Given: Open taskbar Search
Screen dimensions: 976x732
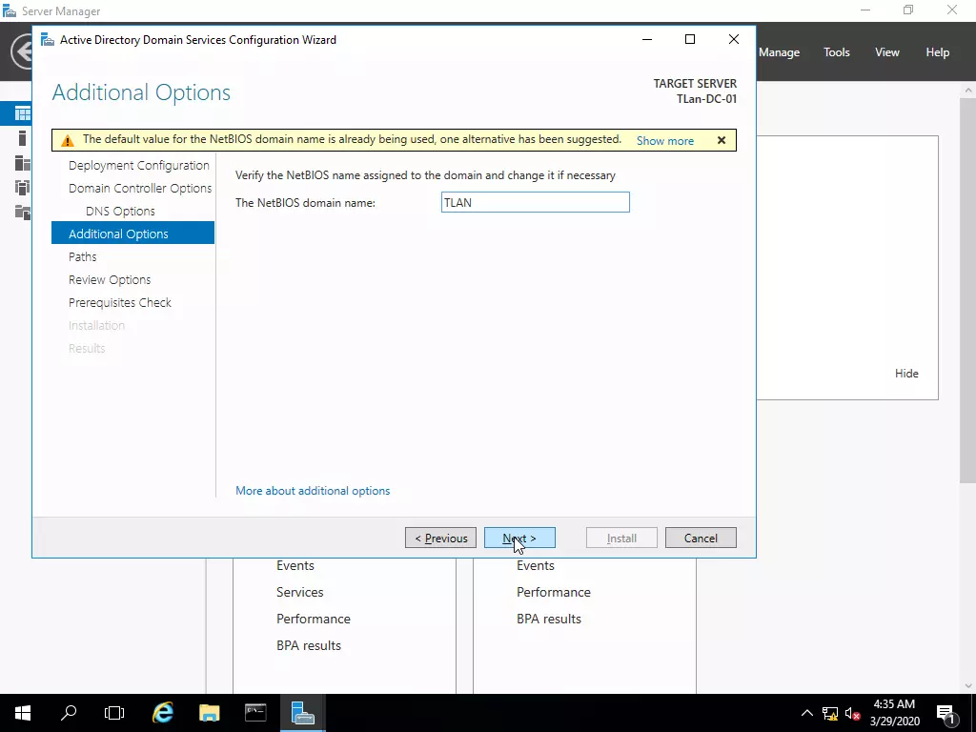Looking at the screenshot, I should point(69,713).
